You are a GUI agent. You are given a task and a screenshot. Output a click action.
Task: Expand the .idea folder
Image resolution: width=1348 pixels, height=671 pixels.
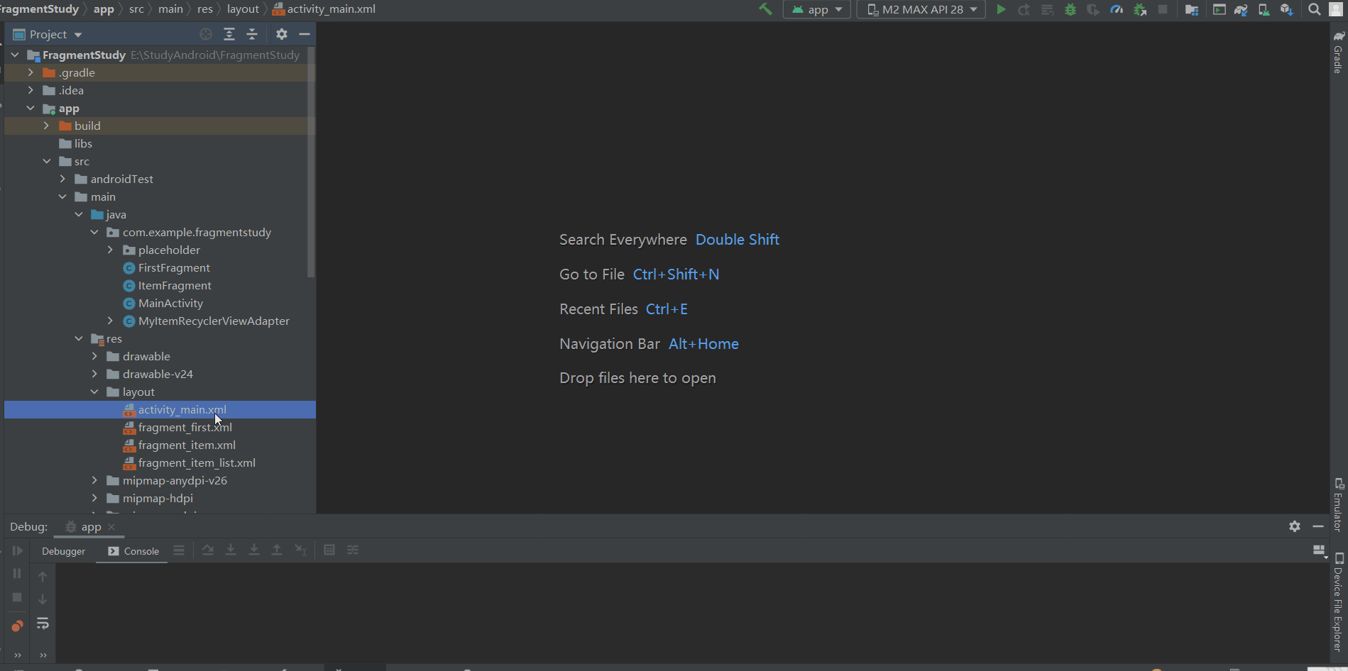pos(31,90)
